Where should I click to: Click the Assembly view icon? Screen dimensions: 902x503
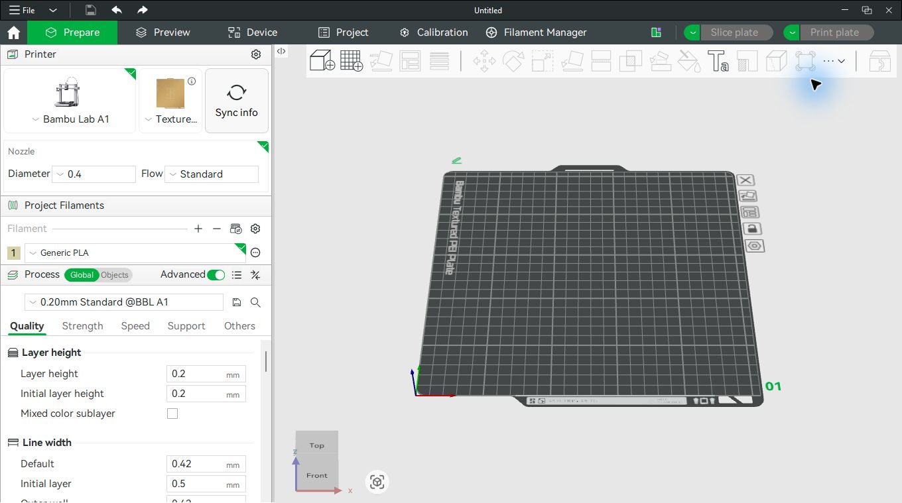[879, 61]
